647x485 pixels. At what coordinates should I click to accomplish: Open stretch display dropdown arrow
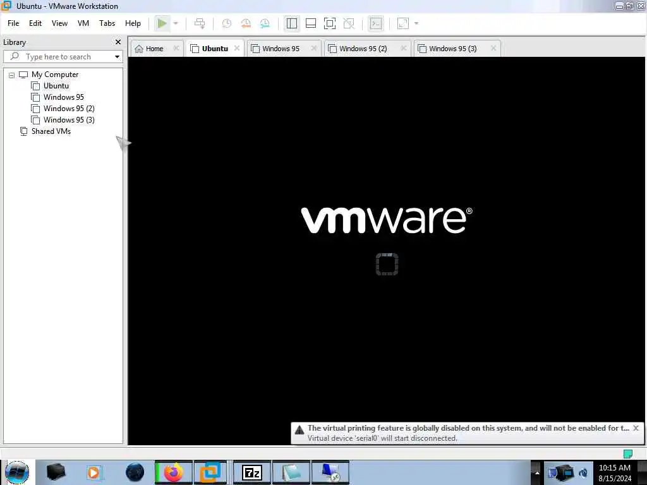coord(416,23)
